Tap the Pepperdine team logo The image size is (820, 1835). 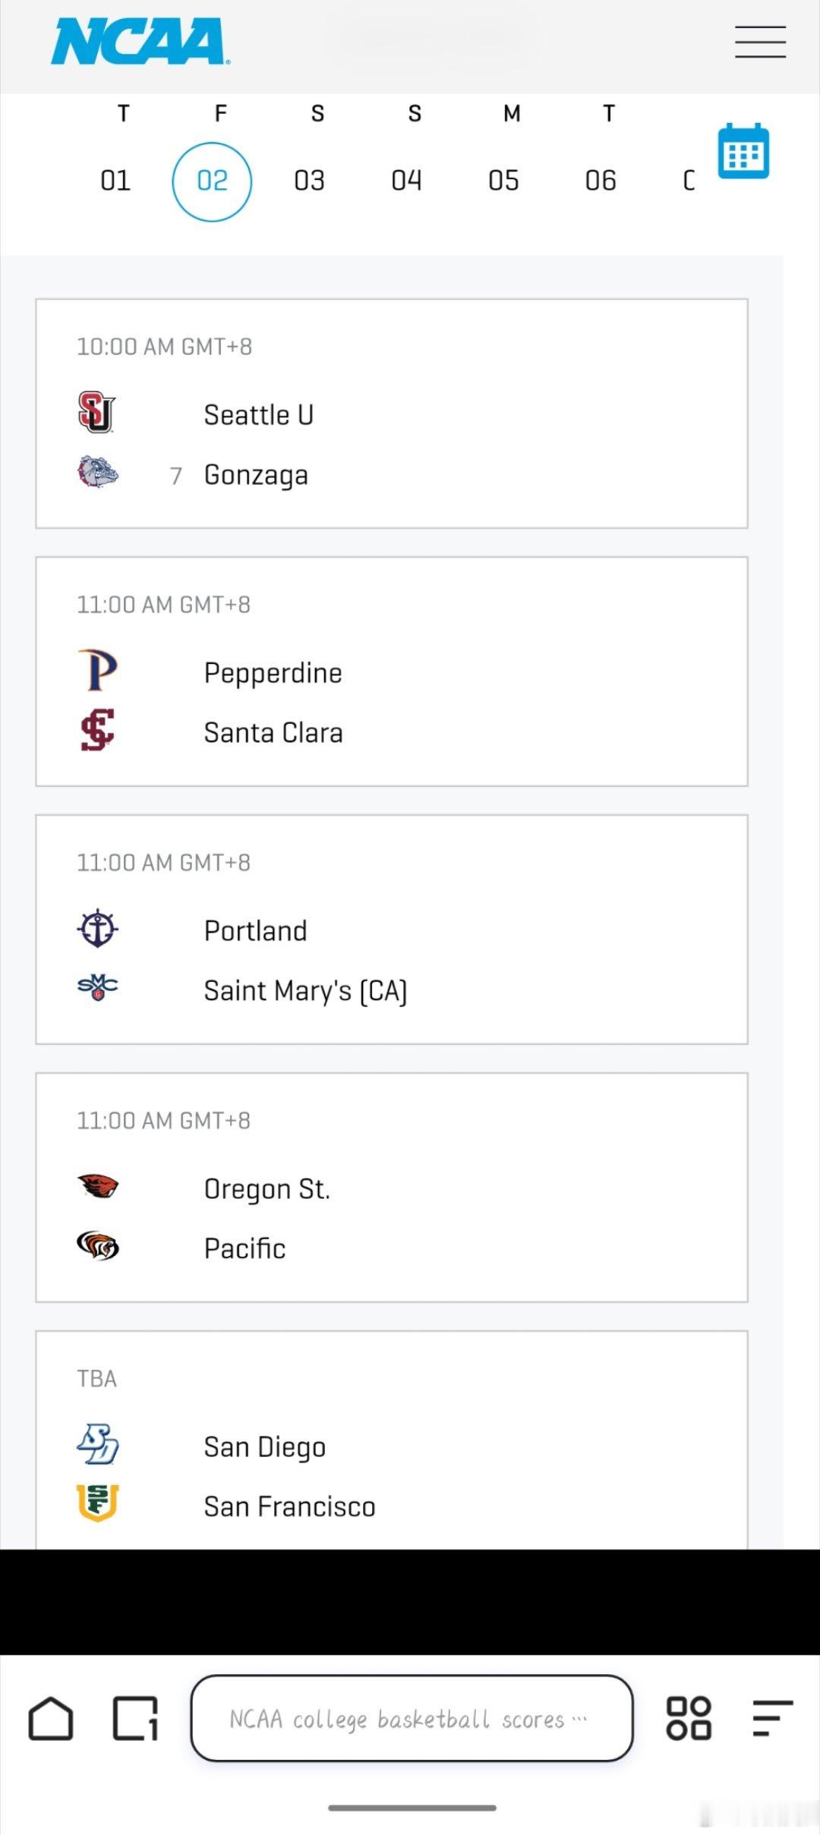(x=98, y=671)
